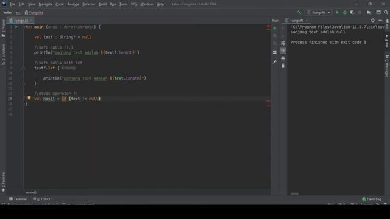
Task: Rerun using Run panel green play icon
Action: coord(275,29)
